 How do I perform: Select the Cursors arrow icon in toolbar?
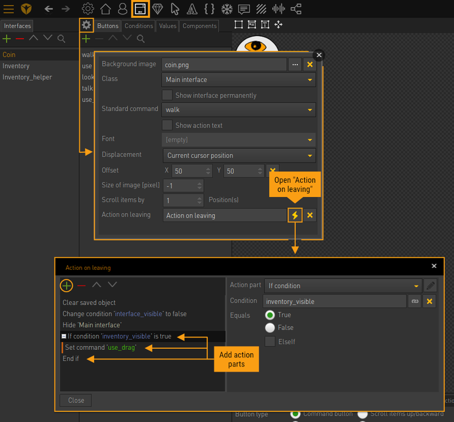tap(175, 9)
